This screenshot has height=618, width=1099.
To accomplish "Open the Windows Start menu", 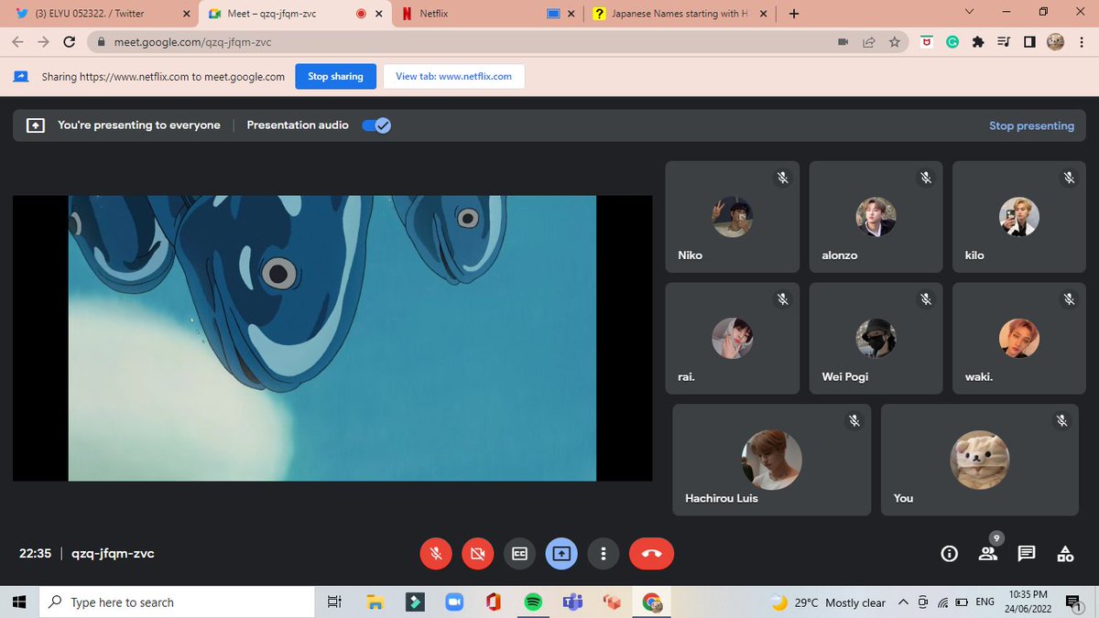I will [x=20, y=602].
